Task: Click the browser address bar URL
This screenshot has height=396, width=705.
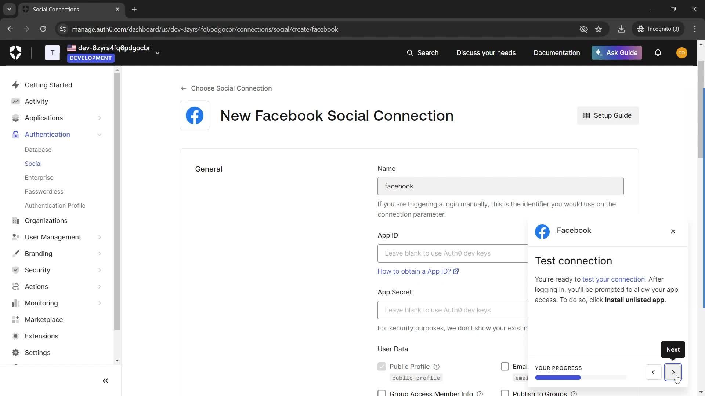Action: 205,29
